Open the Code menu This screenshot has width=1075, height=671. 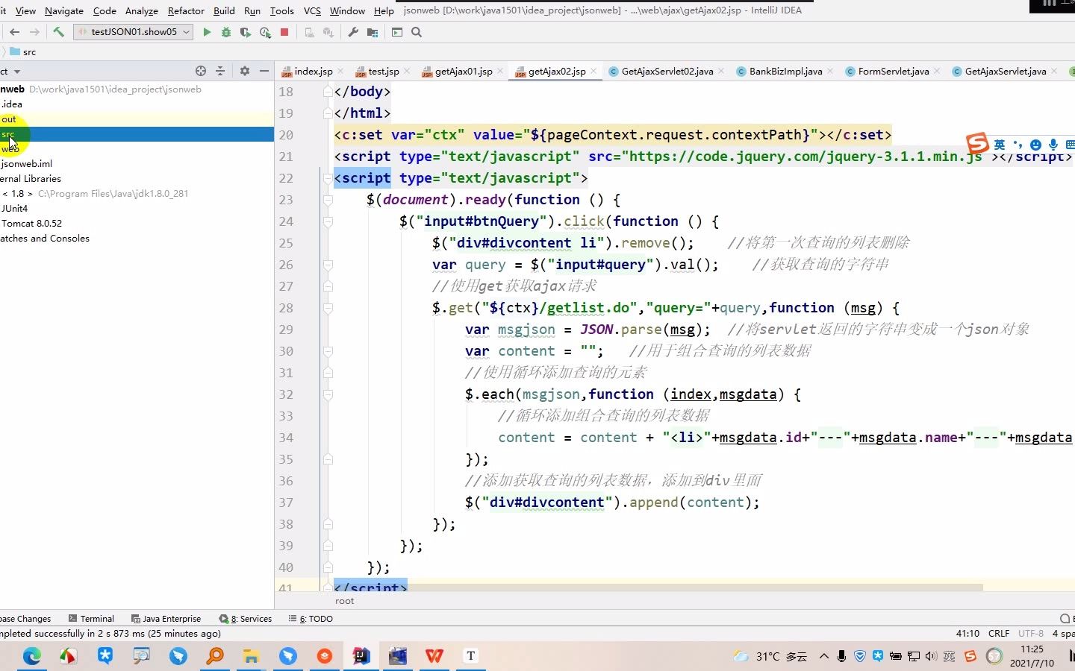point(105,10)
